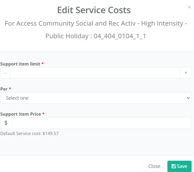Click the chevron arrow of the Per dropdown

click(188, 98)
